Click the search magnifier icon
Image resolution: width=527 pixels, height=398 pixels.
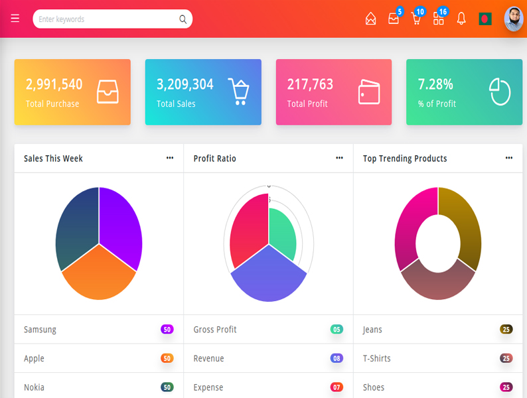(183, 19)
